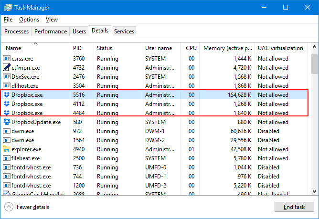This screenshot has width=319, height=219.
Task: Click the DWM-1 user name cell
Action: click(155, 131)
